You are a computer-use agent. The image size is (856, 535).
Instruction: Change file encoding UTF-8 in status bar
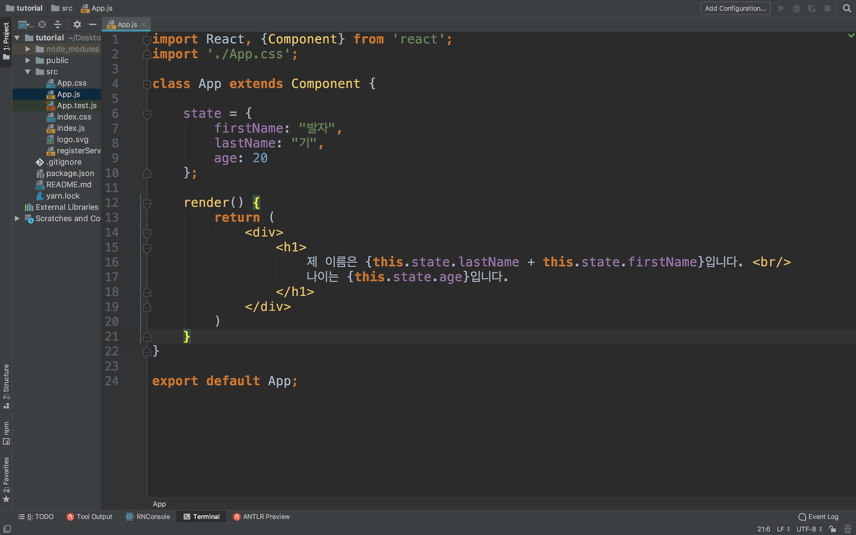click(x=809, y=529)
